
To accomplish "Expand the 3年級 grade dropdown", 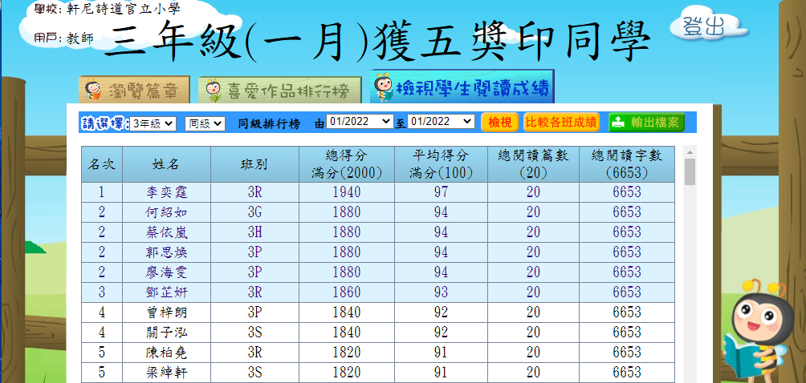I will point(153,123).
